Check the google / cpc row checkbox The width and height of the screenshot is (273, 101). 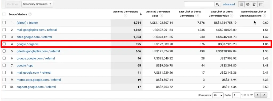[4, 65]
